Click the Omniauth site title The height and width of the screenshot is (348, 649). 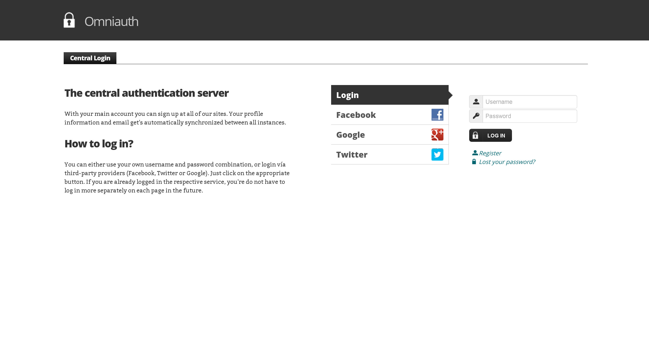point(111,21)
